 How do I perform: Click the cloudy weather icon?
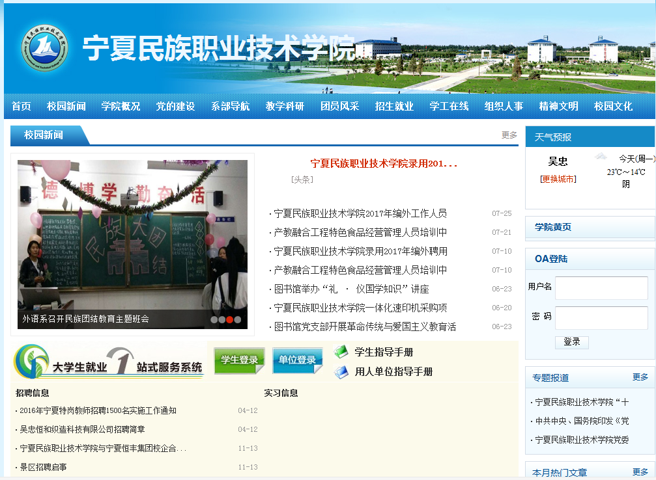(601, 157)
